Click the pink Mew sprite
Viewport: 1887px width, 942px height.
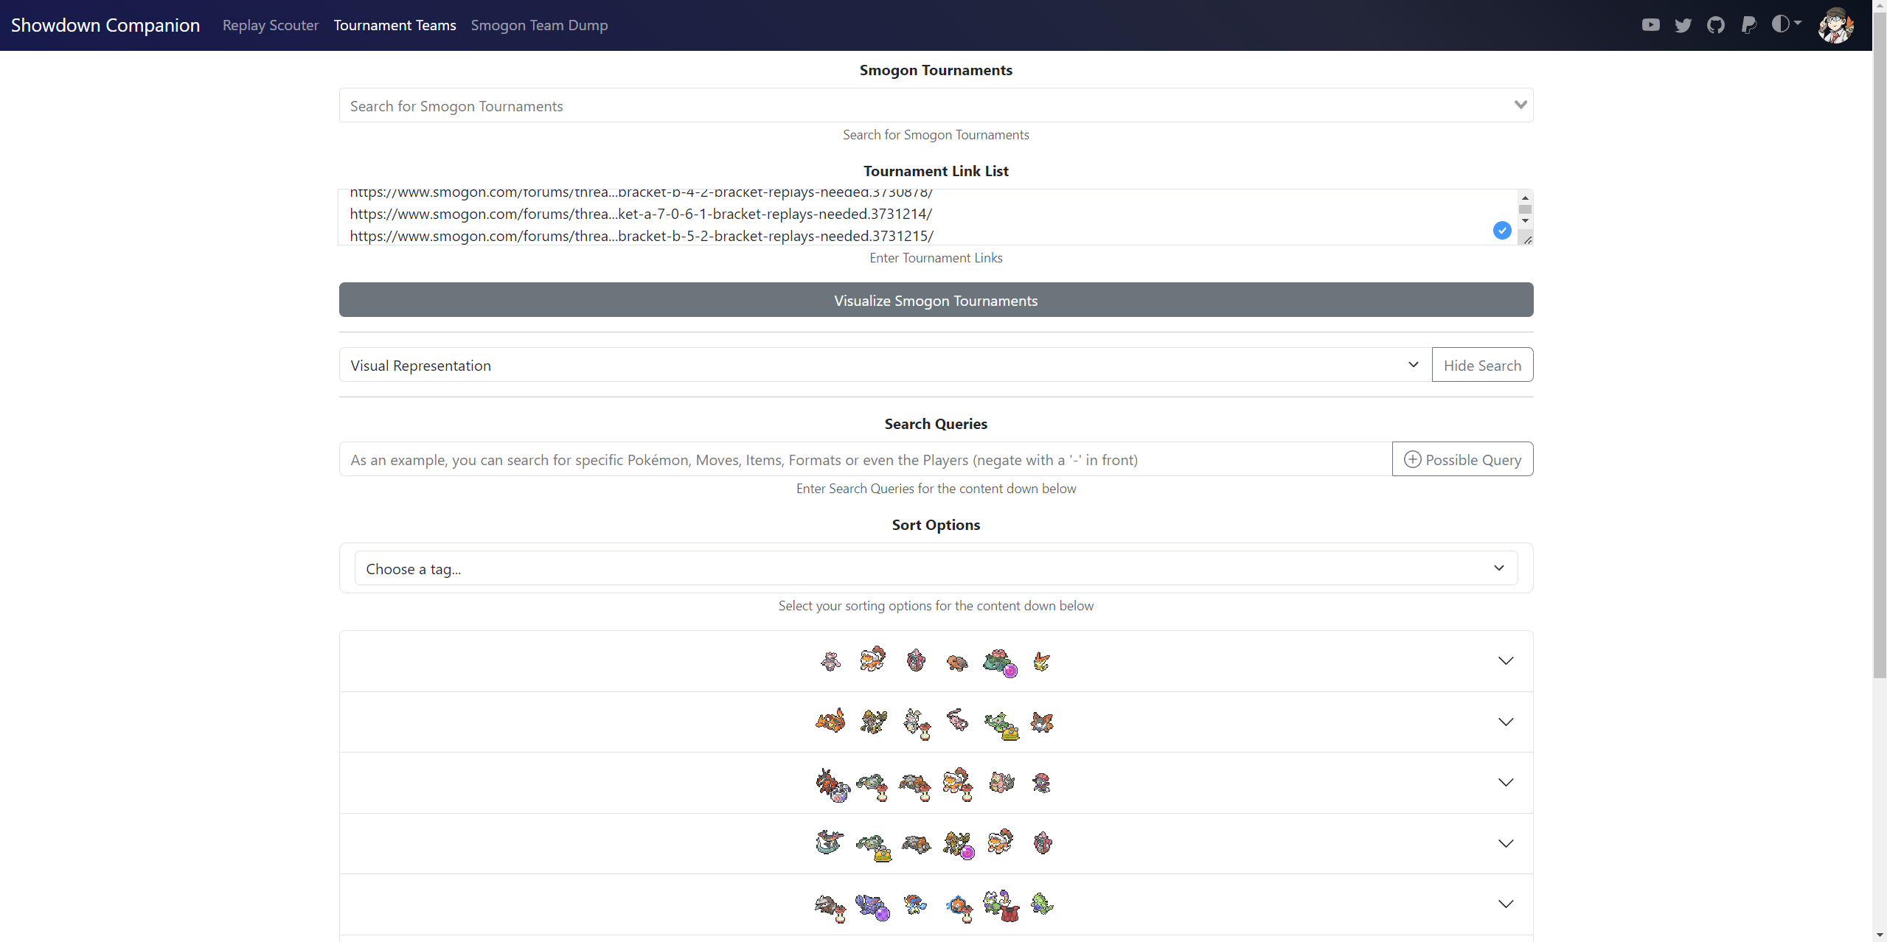[957, 719]
